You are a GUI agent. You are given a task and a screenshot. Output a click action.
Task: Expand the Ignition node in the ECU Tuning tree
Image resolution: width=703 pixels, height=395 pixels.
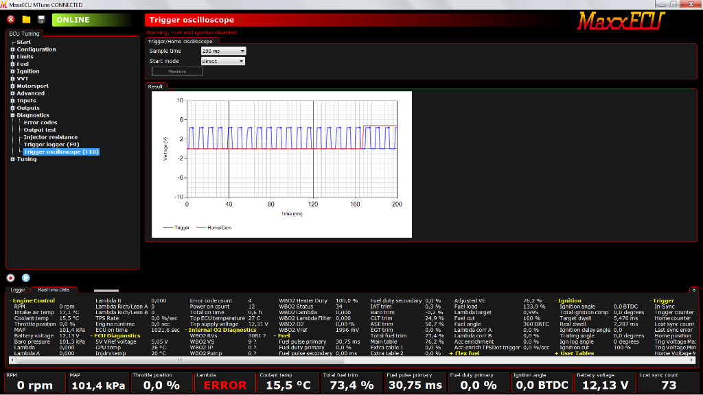[12, 71]
